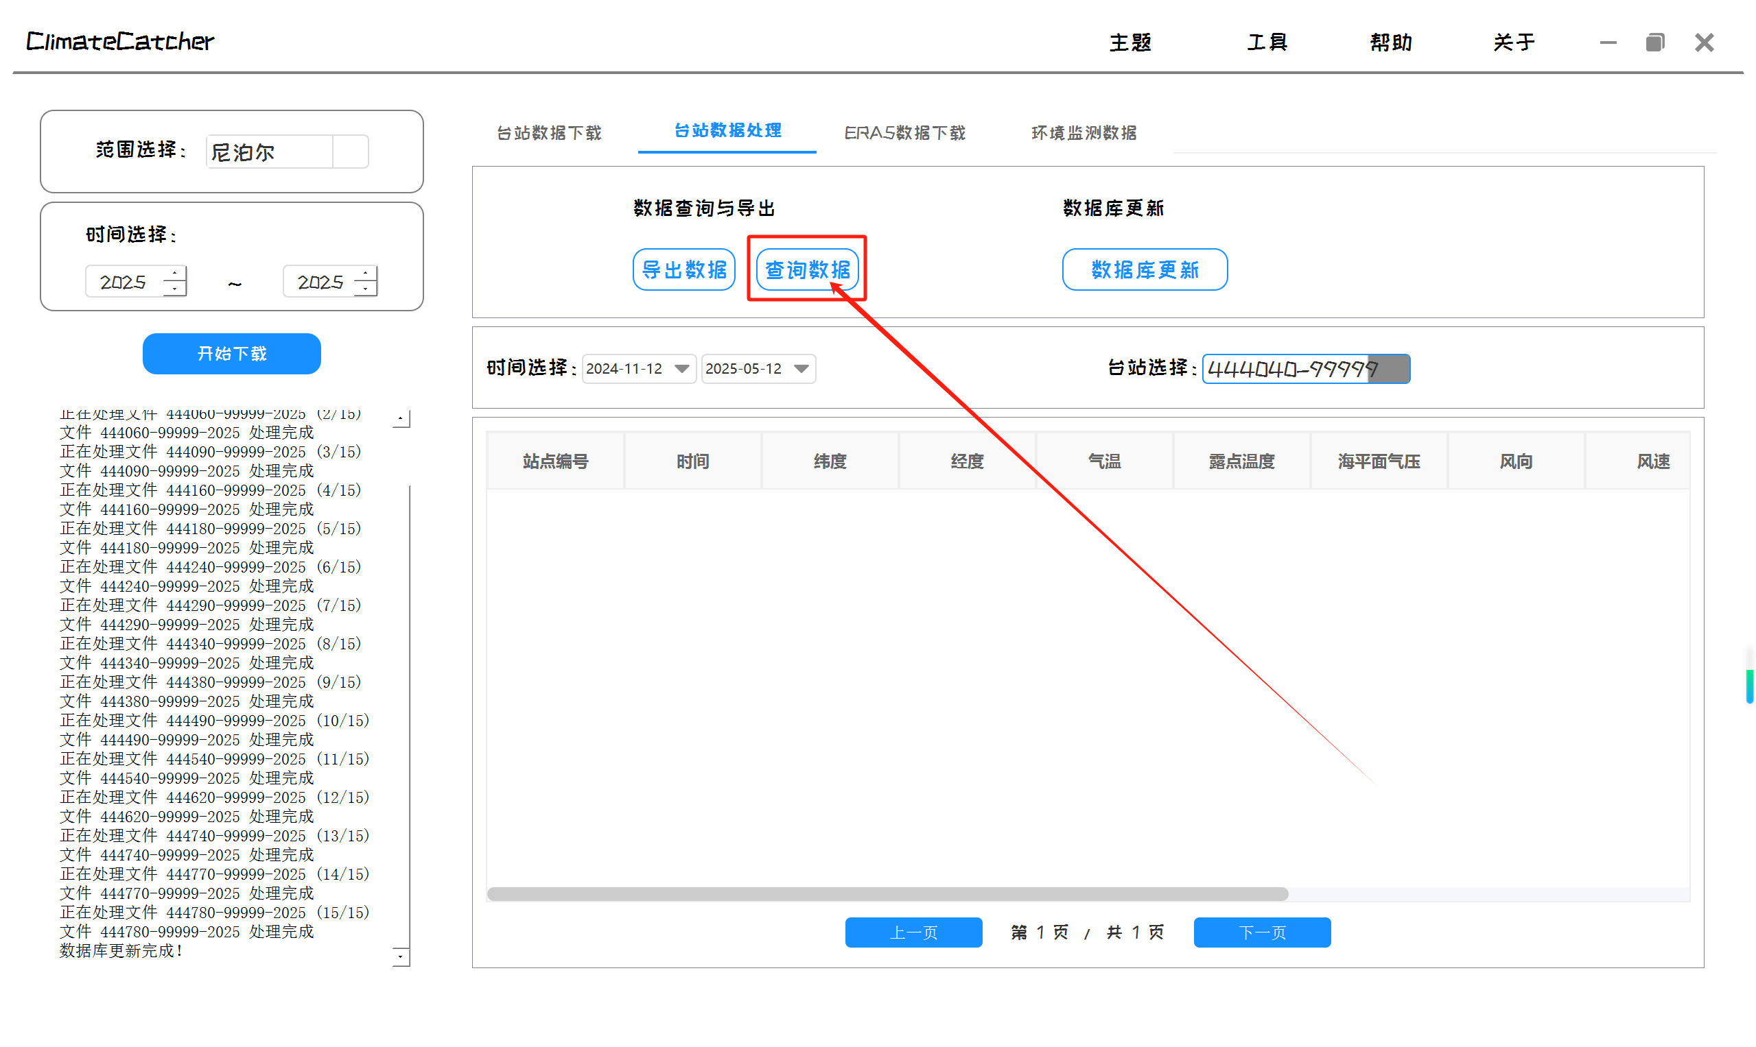Expand the 范围选择 region dropdown
The image size is (1756, 1047).
point(350,152)
